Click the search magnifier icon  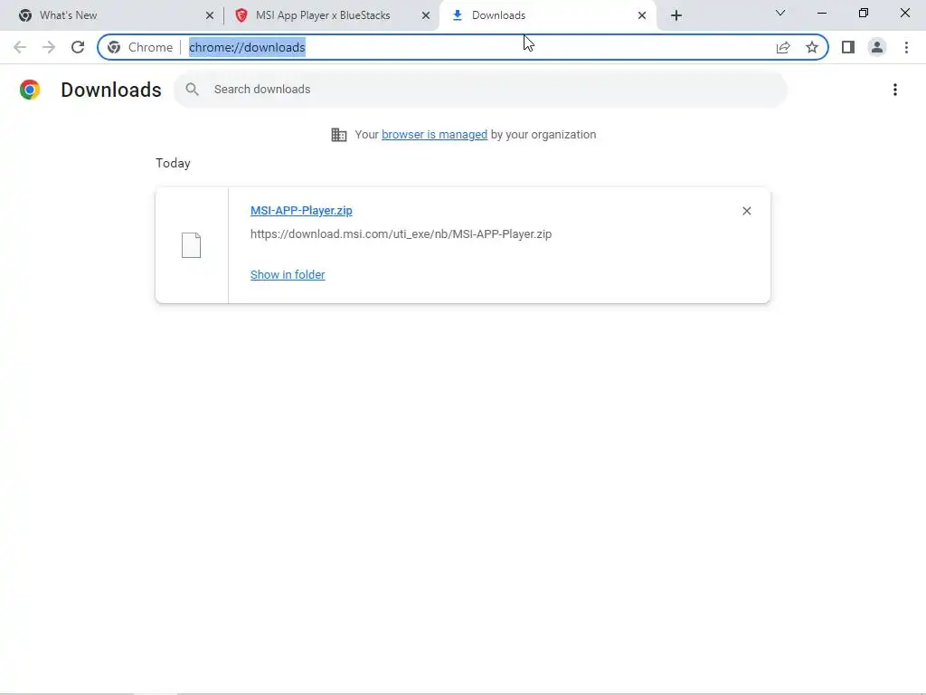[192, 90]
